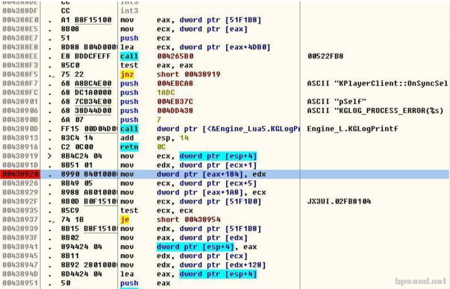Image resolution: width=450 pixels, height=289 pixels.
Task: Select jnz short 00438919 instruction
Action: coord(170,74)
